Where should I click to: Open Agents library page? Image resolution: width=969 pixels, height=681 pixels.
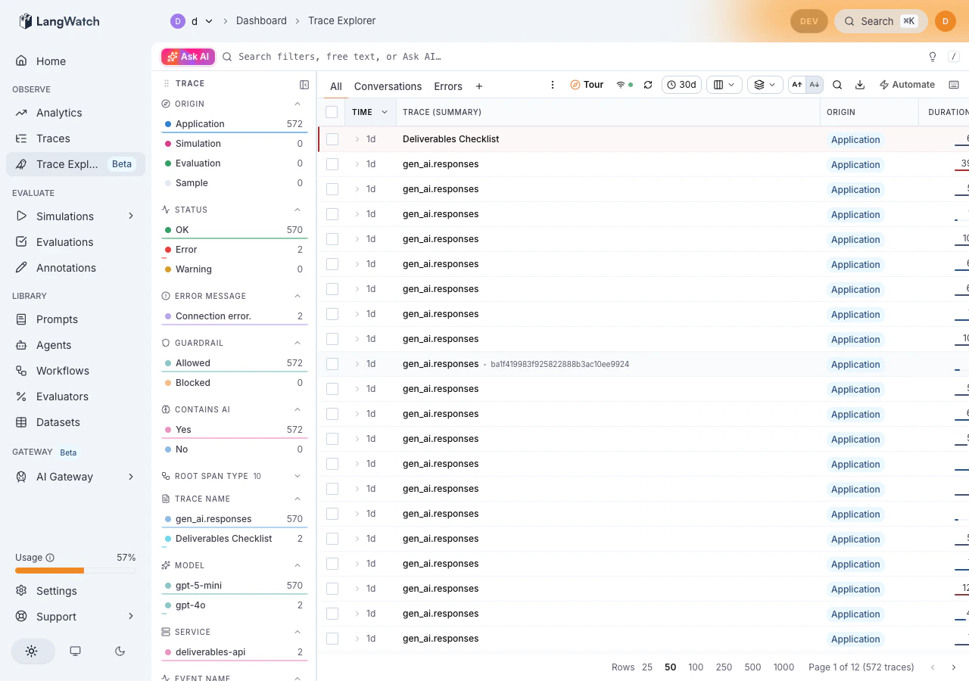pos(76,345)
